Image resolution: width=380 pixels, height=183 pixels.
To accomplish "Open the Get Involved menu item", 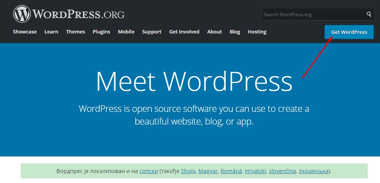I will (184, 32).
